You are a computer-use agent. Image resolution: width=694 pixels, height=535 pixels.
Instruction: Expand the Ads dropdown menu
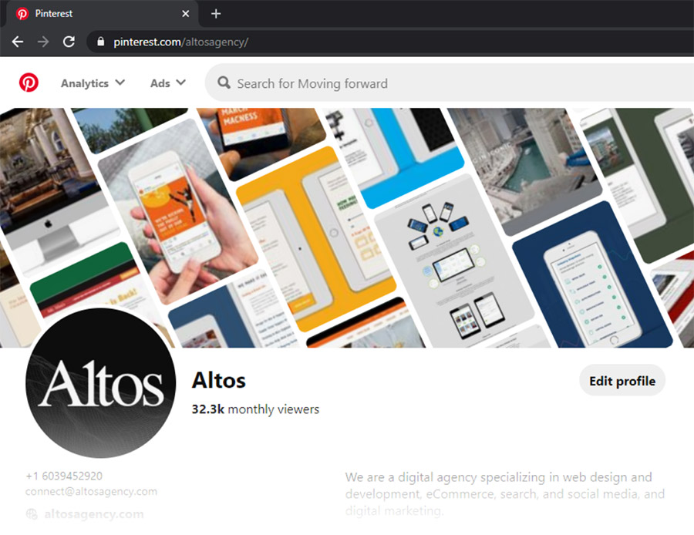tap(168, 83)
